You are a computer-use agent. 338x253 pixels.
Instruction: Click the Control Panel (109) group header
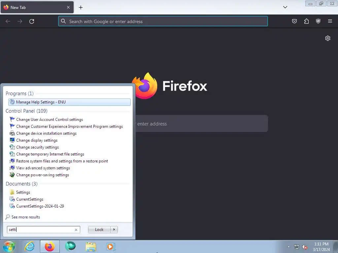click(x=26, y=111)
